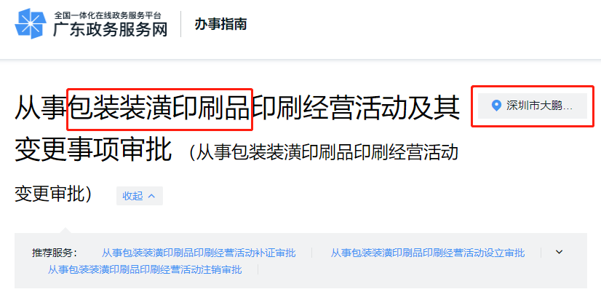Image resolution: width=601 pixels, height=308 pixels.
Task: Click the blue pinwheel logo icon
Action: pos(31,23)
